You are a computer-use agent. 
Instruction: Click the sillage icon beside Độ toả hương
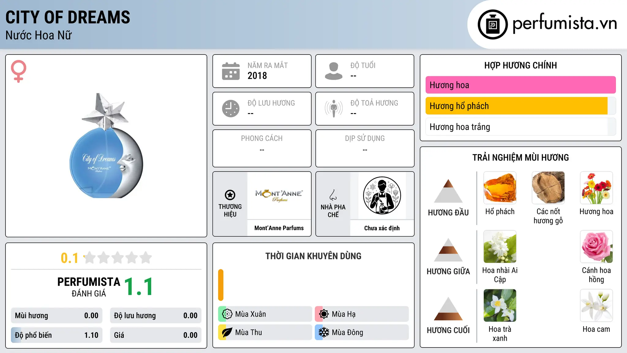click(334, 108)
